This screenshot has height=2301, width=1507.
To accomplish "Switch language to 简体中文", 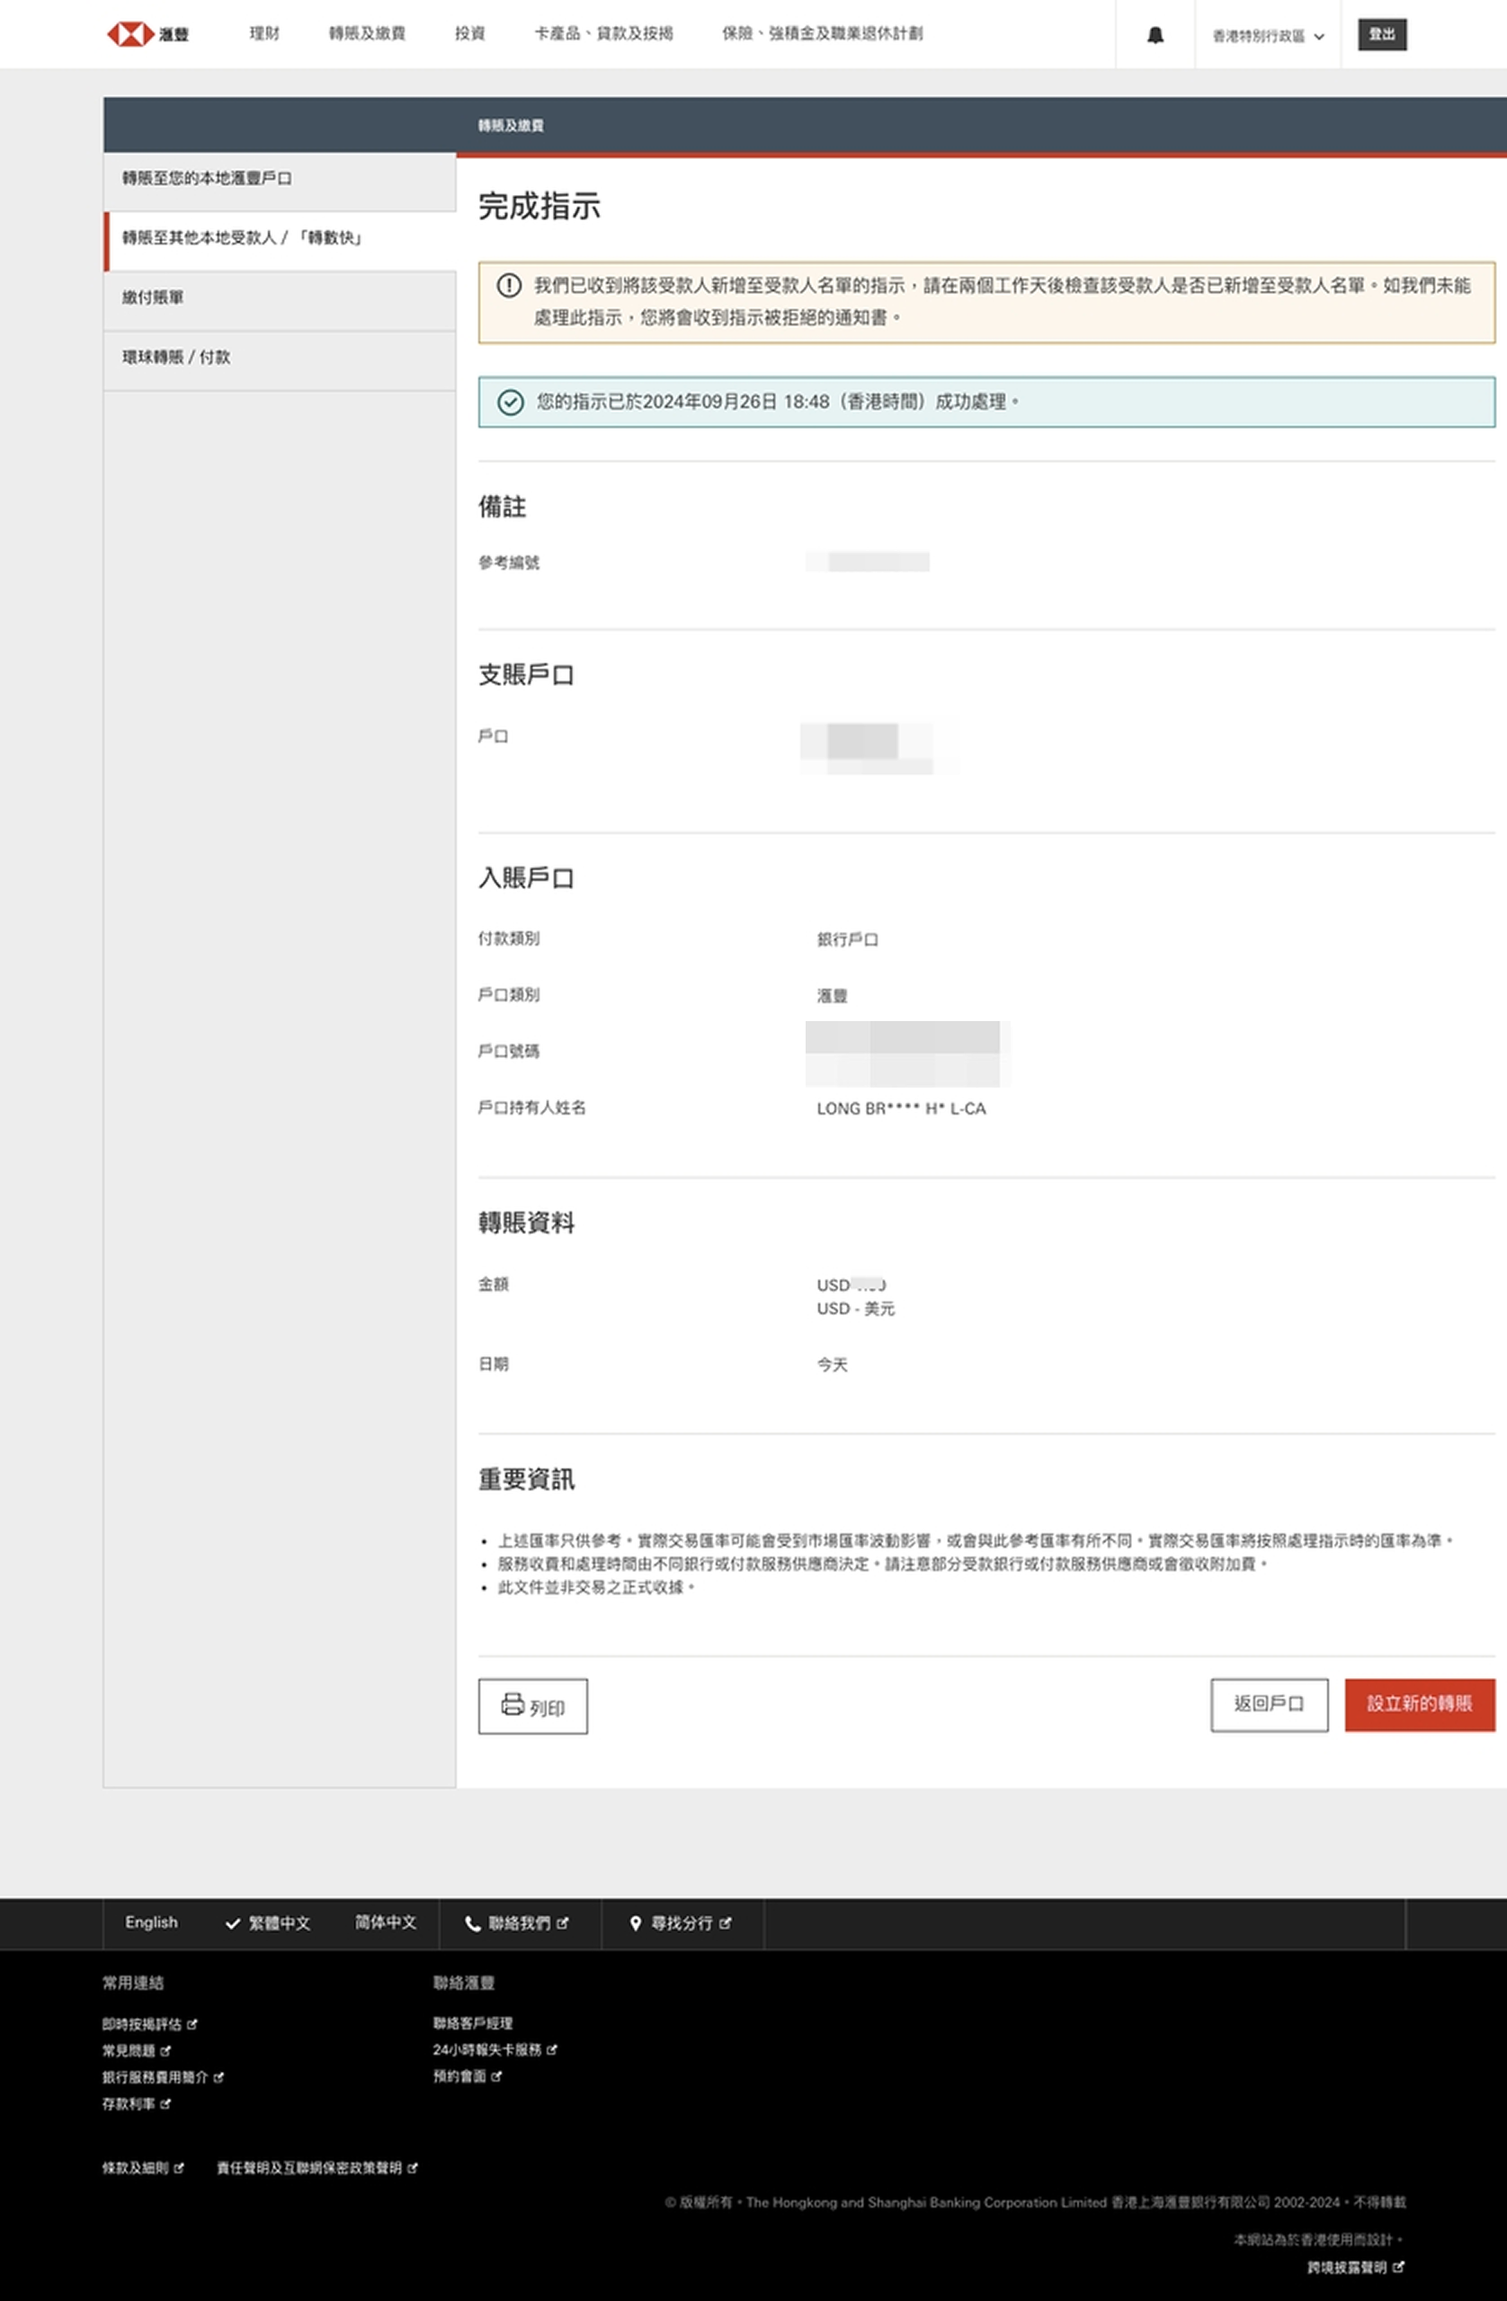I will [x=385, y=1923].
